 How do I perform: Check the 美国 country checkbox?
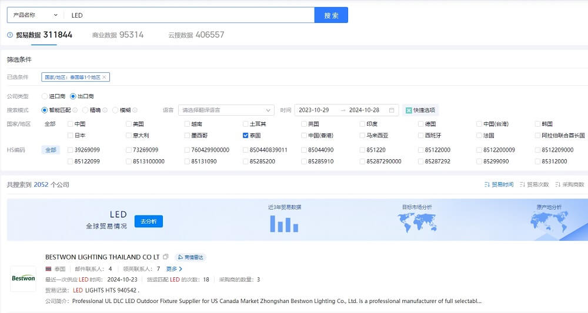[x=129, y=124]
